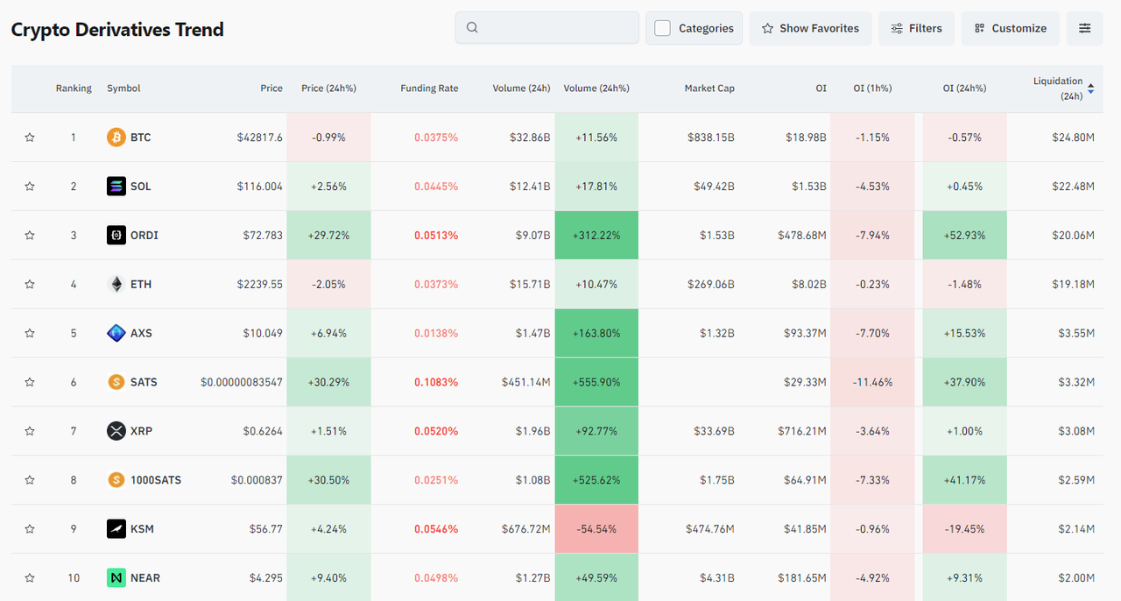Sort by the Price column header

(271, 88)
